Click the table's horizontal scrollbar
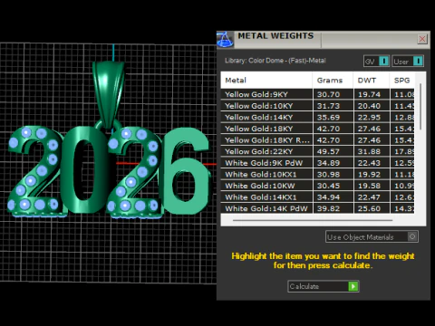Screen dimensions: 435x326 coord(313,220)
